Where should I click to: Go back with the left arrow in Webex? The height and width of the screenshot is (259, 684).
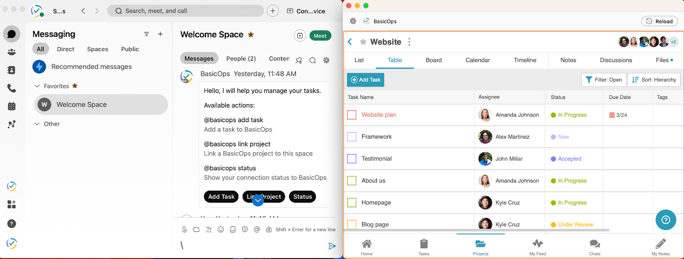(x=83, y=11)
